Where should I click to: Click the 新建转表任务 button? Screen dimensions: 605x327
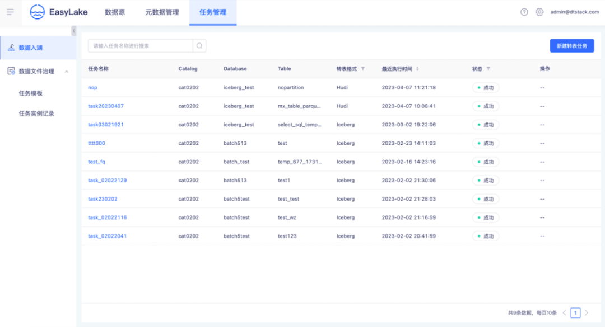pyautogui.click(x=572, y=46)
